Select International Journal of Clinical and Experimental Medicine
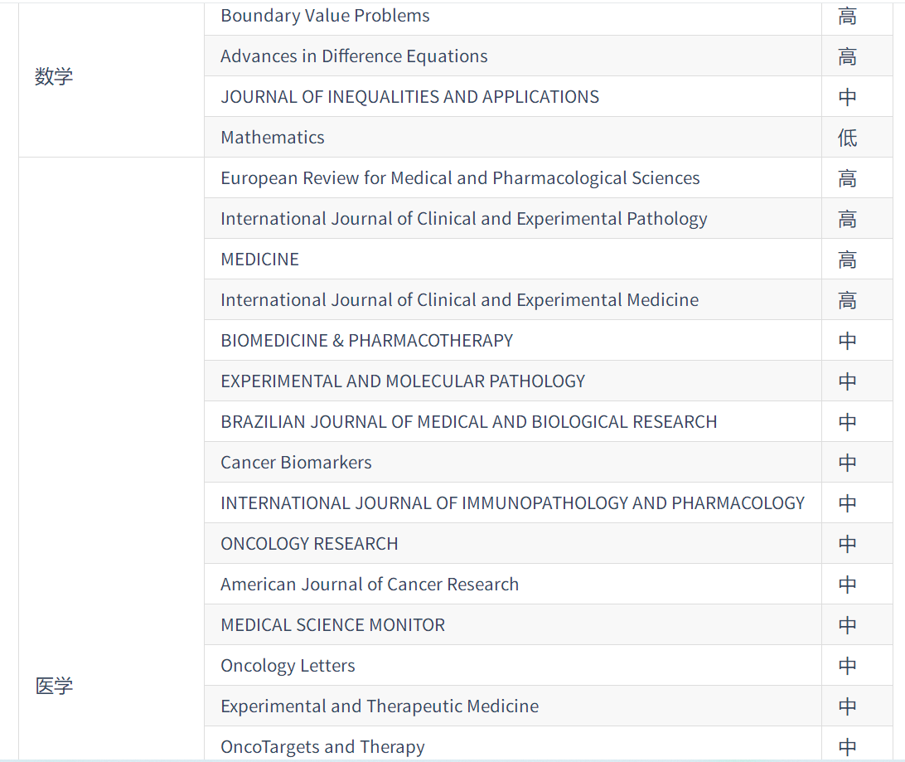The image size is (905, 762). point(459,300)
